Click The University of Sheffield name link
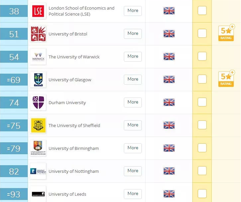Image resolution: width=241 pixels, height=202 pixels. 74,125
